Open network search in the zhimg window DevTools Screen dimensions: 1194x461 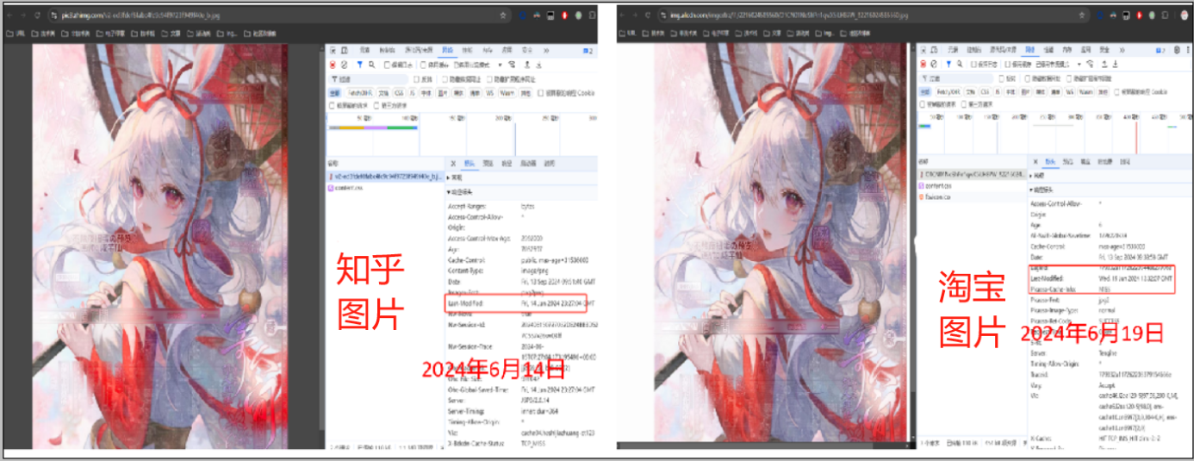coord(372,65)
